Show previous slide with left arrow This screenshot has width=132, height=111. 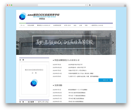pos(19,43)
